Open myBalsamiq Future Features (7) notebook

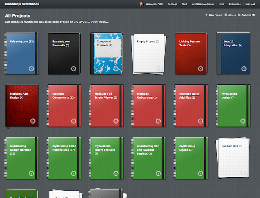106,158
